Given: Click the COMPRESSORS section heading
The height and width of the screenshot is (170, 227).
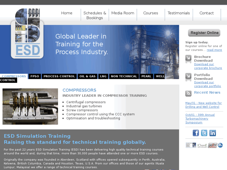Looking at the screenshot, I should pyautogui.click(x=79, y=90).
